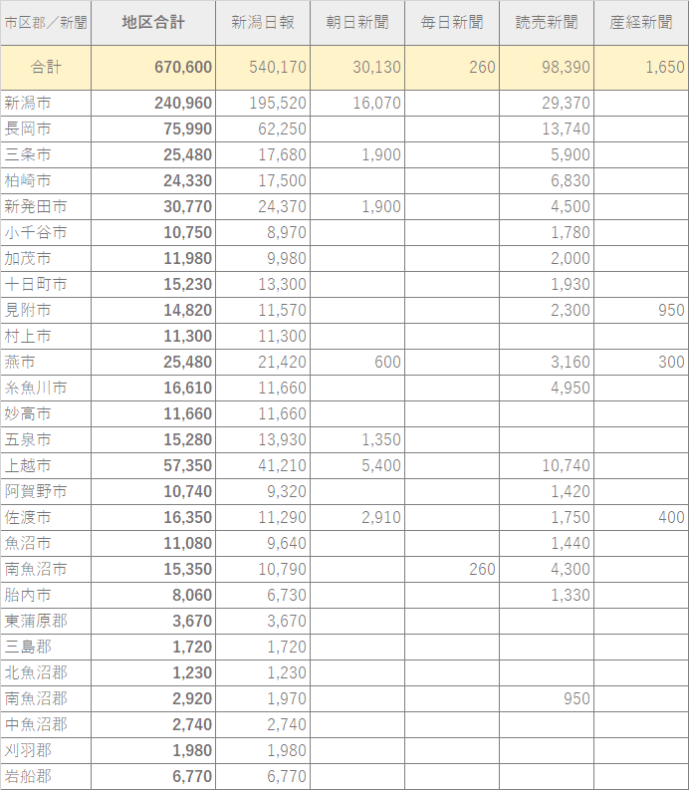
Task: Select the 三島郡 row label
Action: [28, 647]
